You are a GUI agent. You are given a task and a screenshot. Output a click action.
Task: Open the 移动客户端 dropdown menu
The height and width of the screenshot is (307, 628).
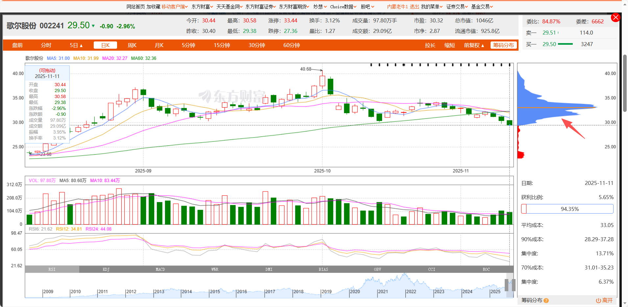[175, 7]
